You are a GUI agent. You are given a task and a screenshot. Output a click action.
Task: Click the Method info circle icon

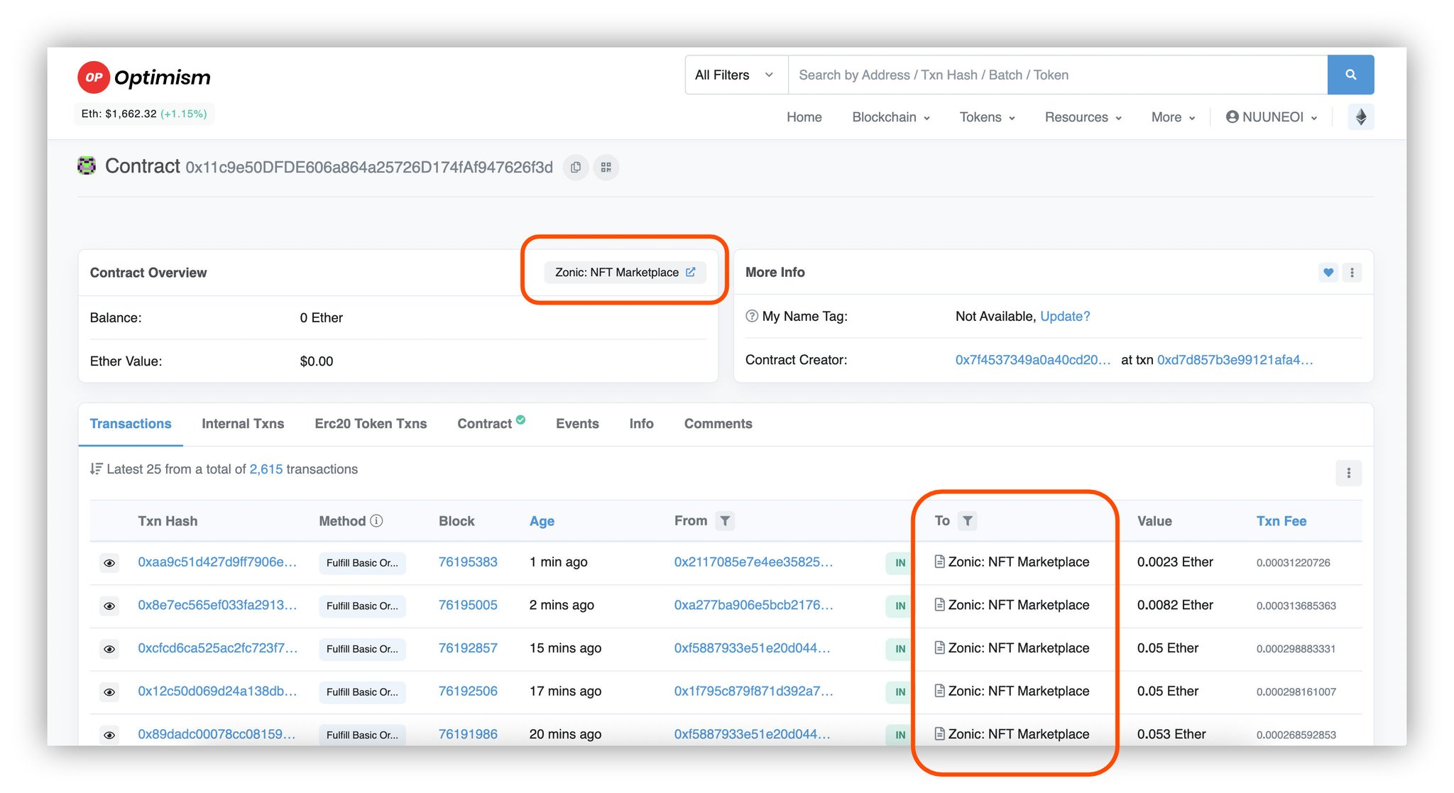(x=377, y=521)
